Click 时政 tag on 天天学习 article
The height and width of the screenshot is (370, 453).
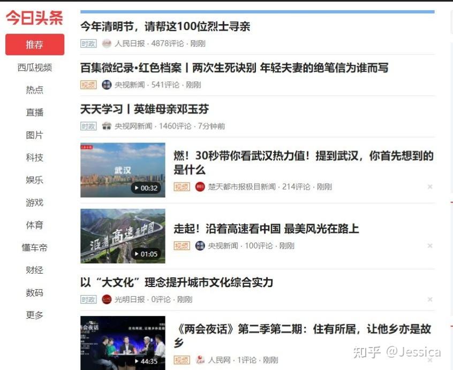click(x=88, y=126)
